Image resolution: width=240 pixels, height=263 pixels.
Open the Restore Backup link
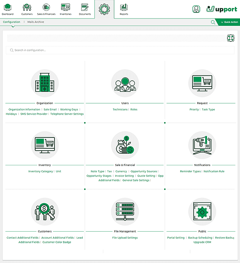pyautogui.click(x=225, y=238)
